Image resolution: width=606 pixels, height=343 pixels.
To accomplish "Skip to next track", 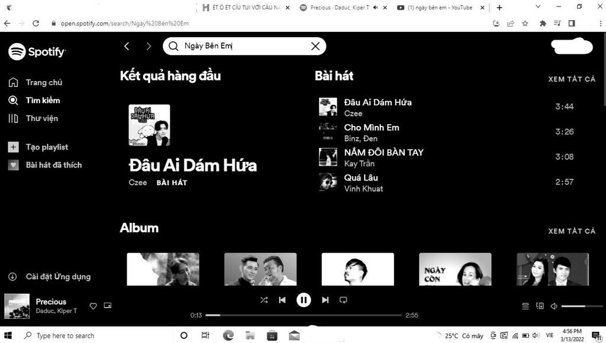I will (x=325, y=300).
